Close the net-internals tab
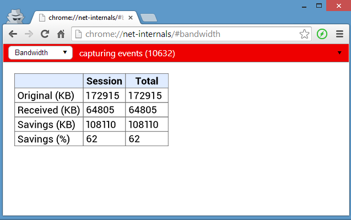 point(131,18)
